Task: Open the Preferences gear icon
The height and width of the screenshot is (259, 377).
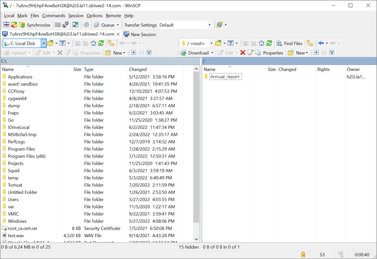Action: click(86, 25)
